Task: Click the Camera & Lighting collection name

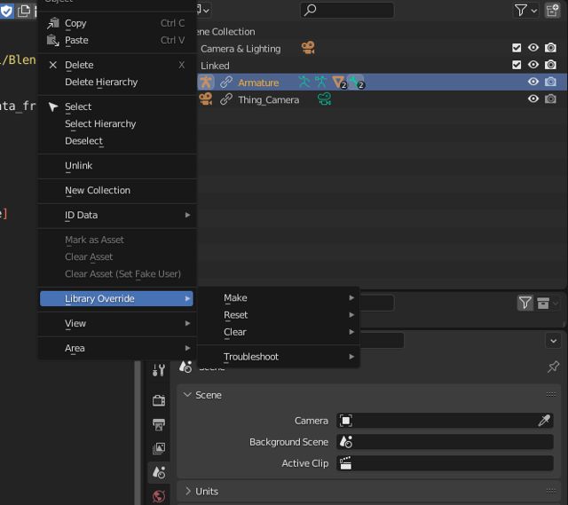Action: pos(241,49)
